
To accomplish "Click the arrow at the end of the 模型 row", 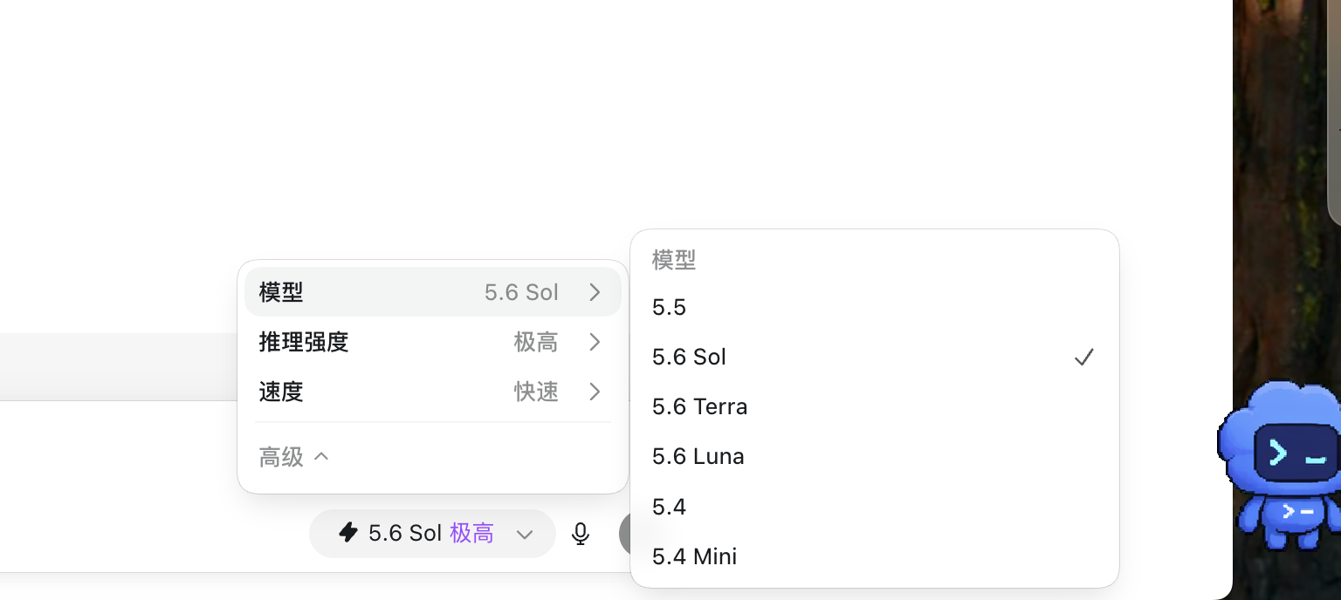I will tap(595, 292).
